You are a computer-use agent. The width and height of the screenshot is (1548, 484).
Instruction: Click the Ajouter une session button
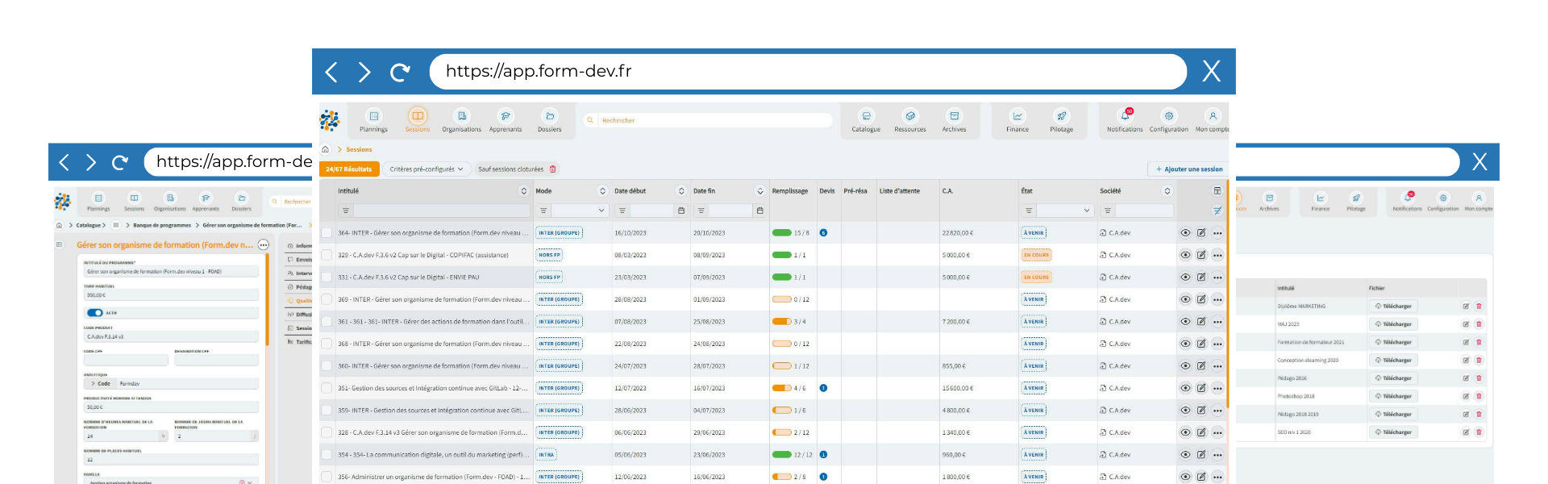pos(1188,169)
